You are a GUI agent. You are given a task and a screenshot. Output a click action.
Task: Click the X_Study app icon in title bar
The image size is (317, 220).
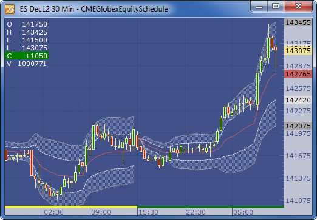(10, 9)
